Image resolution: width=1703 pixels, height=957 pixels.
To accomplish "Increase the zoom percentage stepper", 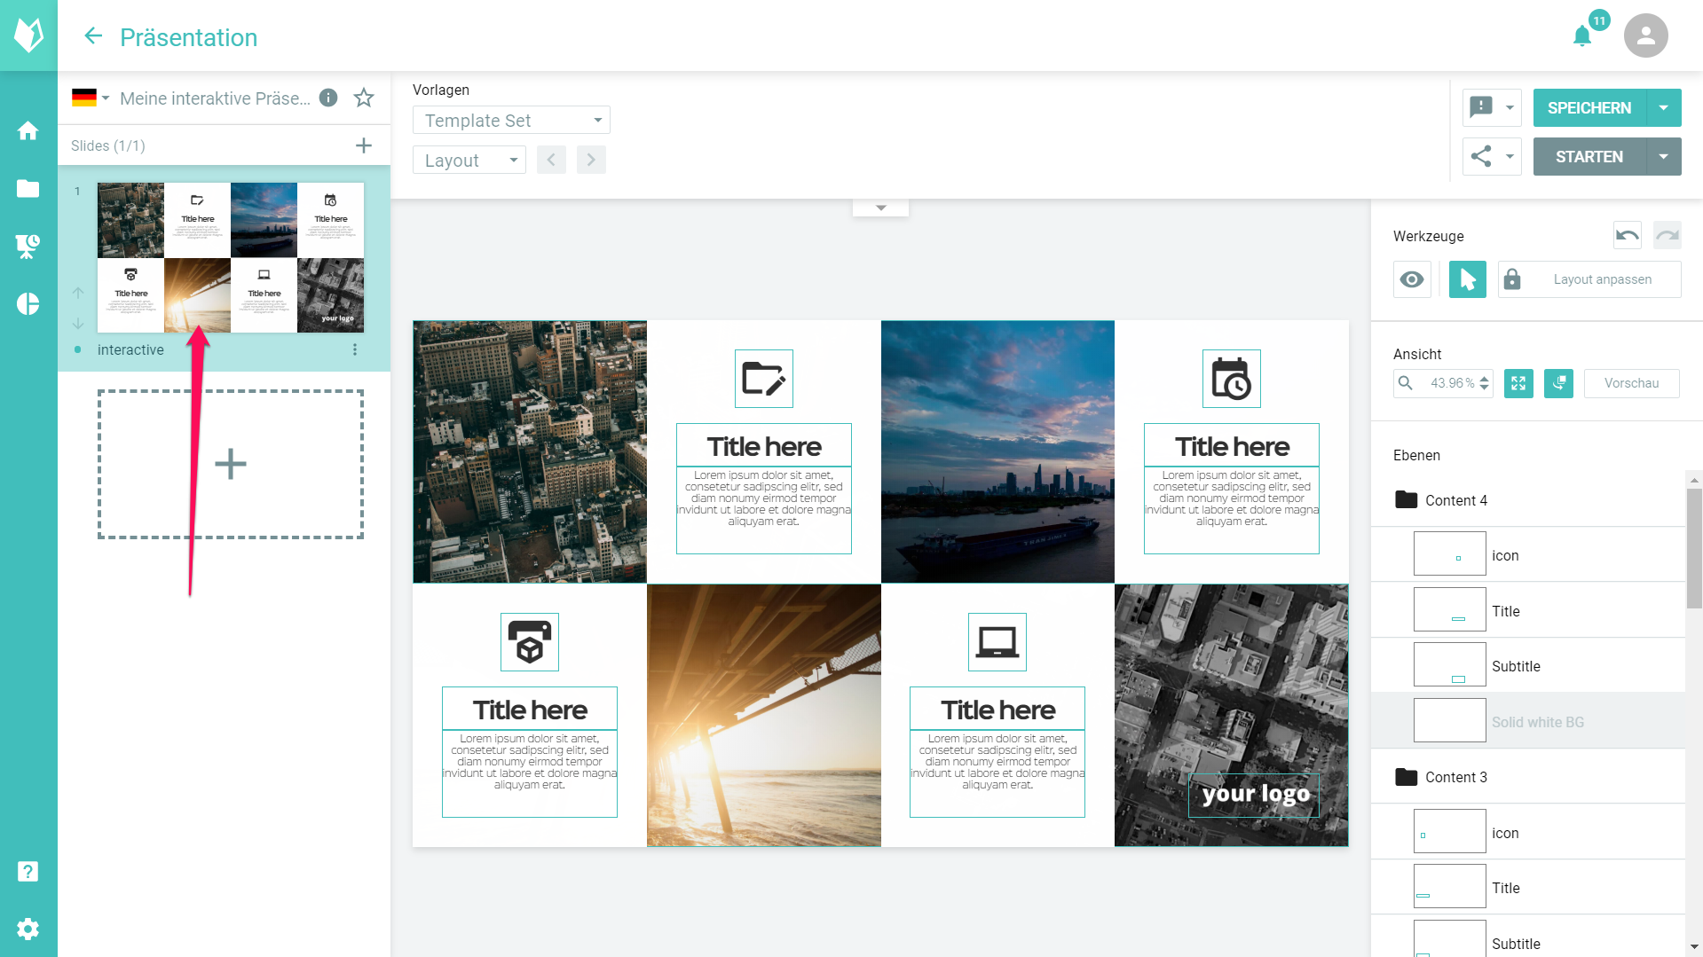I will (x=1484, y=379).
